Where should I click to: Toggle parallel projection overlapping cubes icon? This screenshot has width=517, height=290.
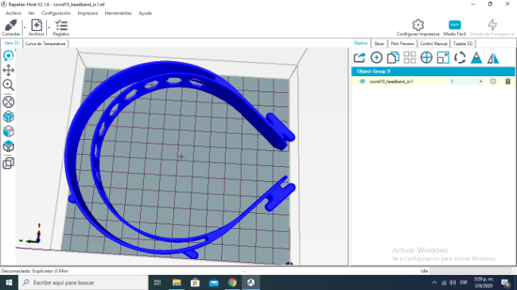coord(9,163)
